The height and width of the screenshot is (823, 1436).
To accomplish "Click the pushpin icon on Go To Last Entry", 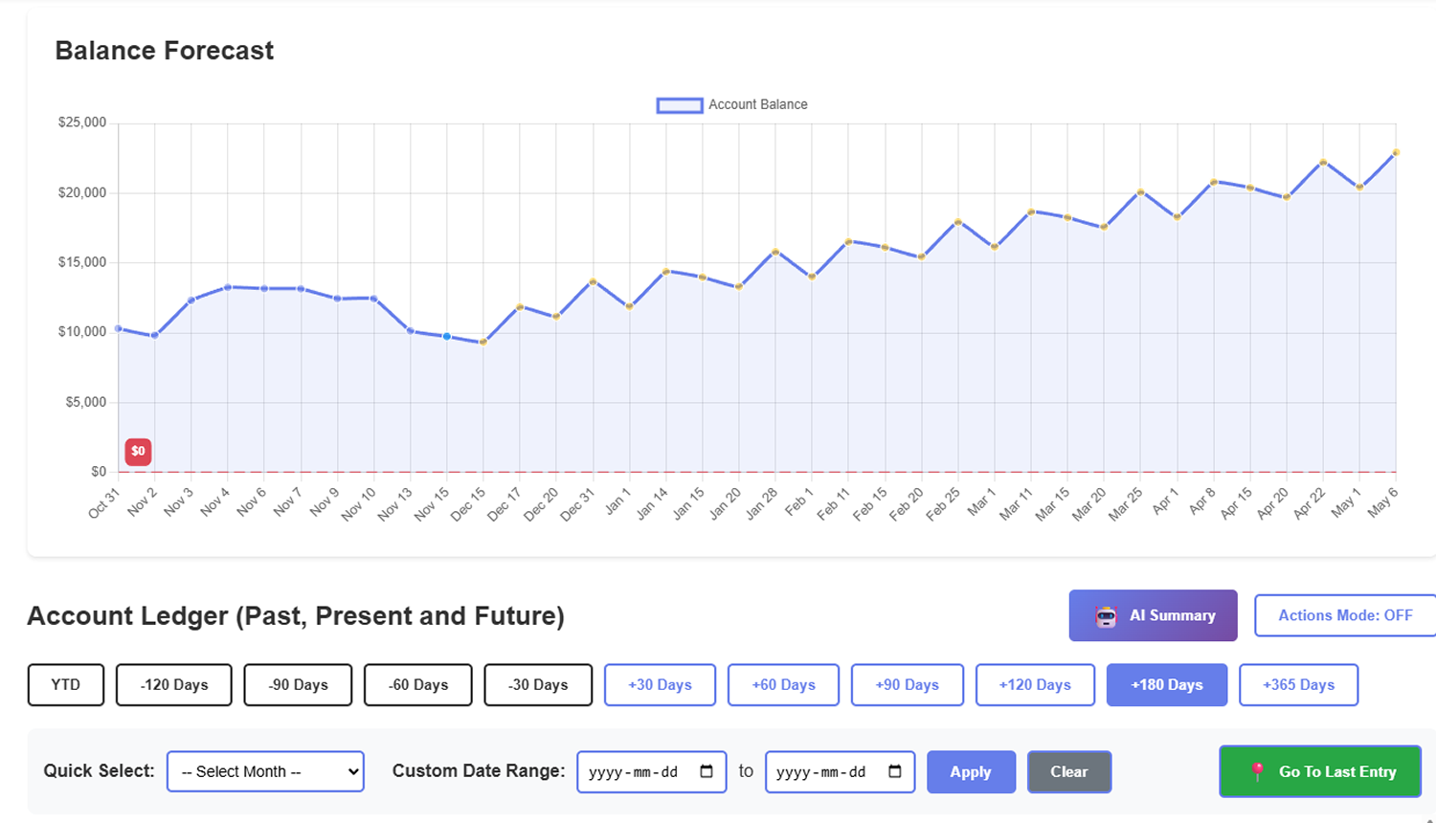I will (x=1255, y=771).
